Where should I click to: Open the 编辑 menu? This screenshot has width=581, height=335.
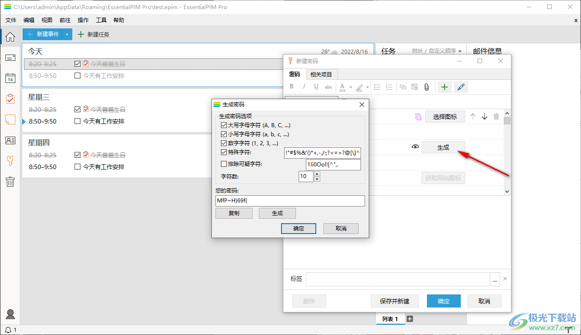[x=29, y=20]
